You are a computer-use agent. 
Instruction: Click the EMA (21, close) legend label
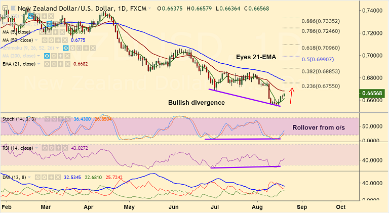[19, 64]
